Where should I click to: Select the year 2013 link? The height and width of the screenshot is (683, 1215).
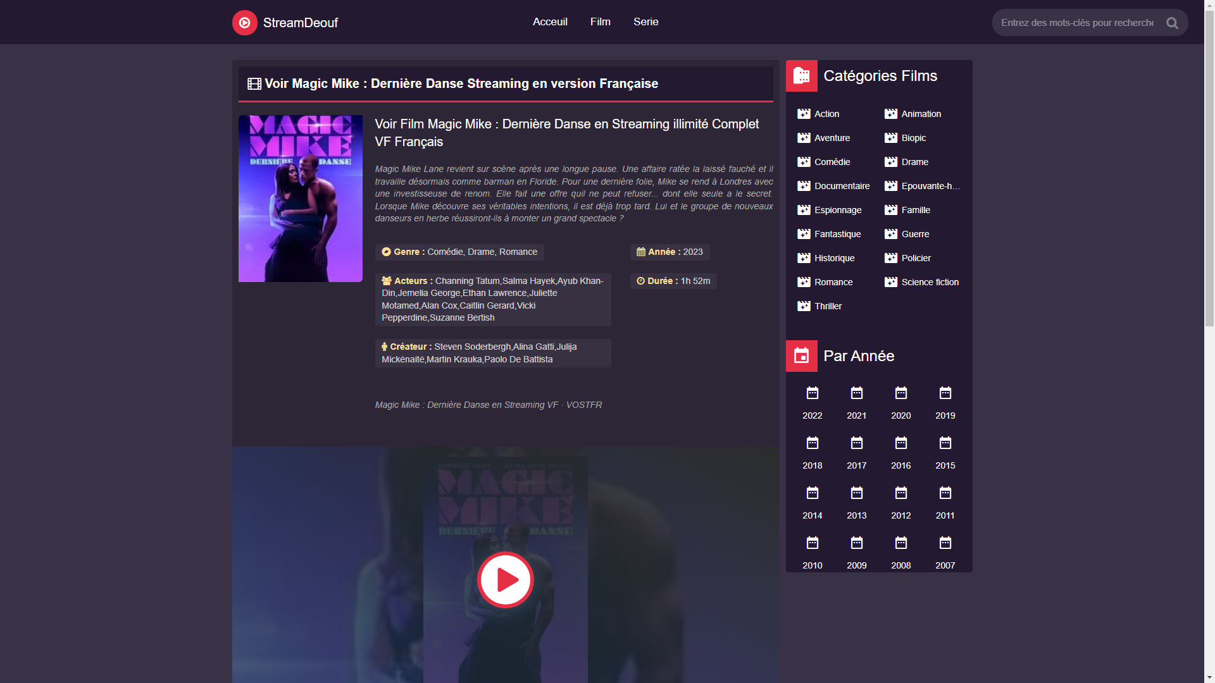pos(857,515)
